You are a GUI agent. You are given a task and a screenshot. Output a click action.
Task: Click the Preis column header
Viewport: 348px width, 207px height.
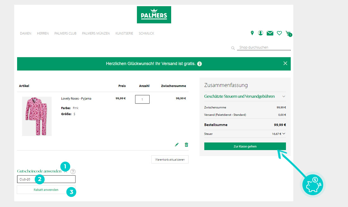pos(122,86)
